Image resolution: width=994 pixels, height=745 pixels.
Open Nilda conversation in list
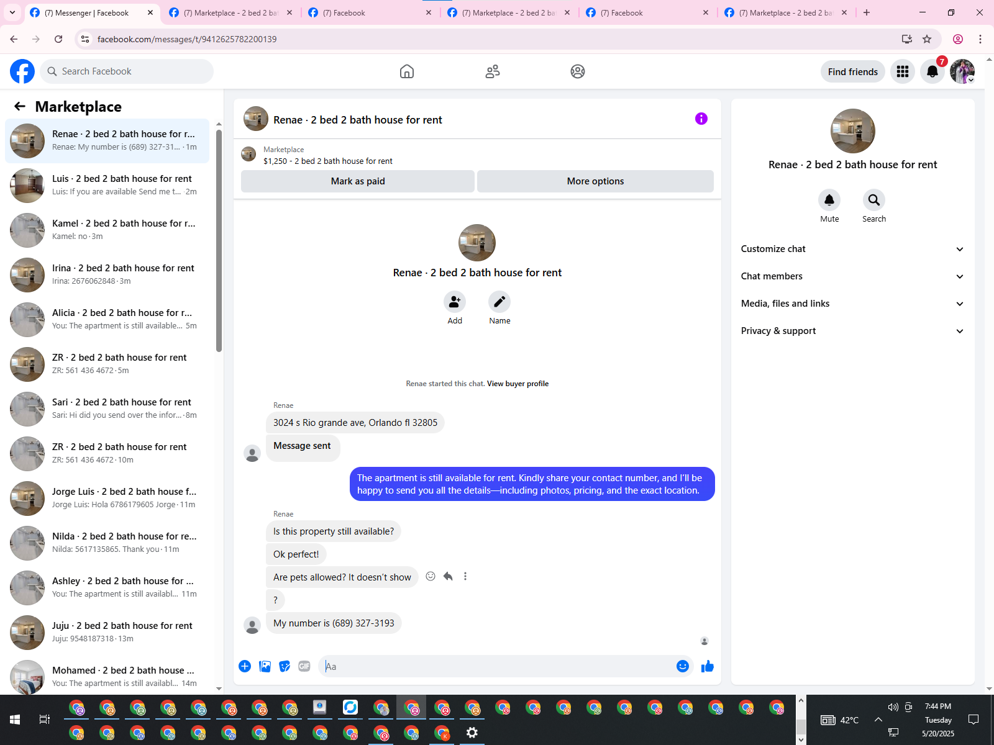[x=107, y=543]
